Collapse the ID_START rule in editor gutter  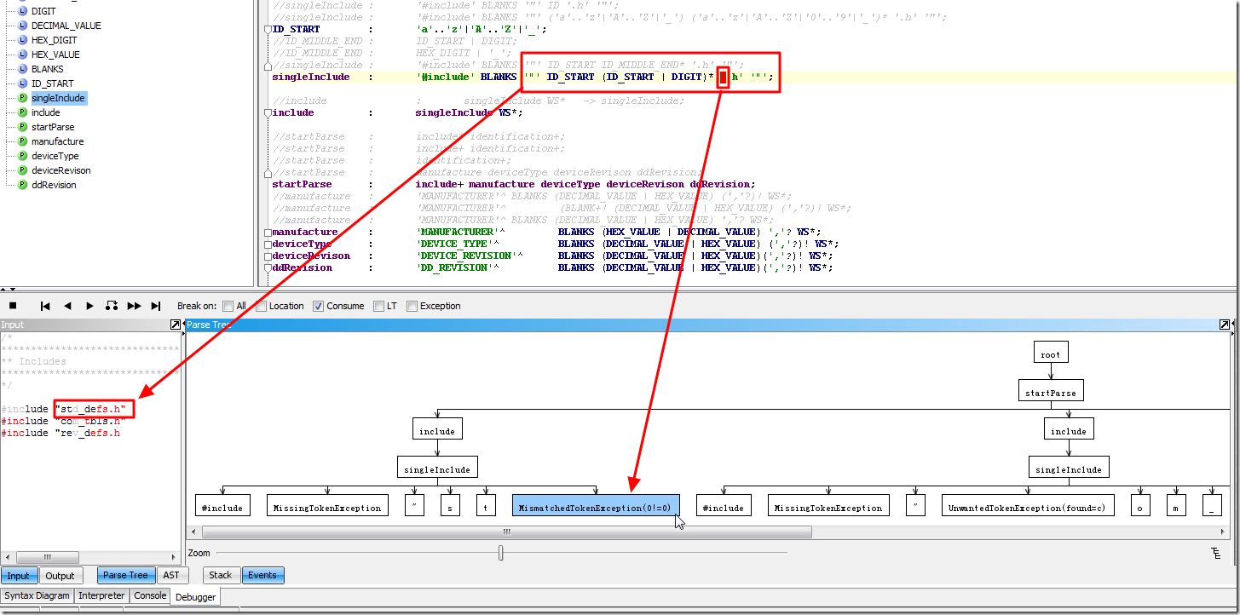(268, 29)
